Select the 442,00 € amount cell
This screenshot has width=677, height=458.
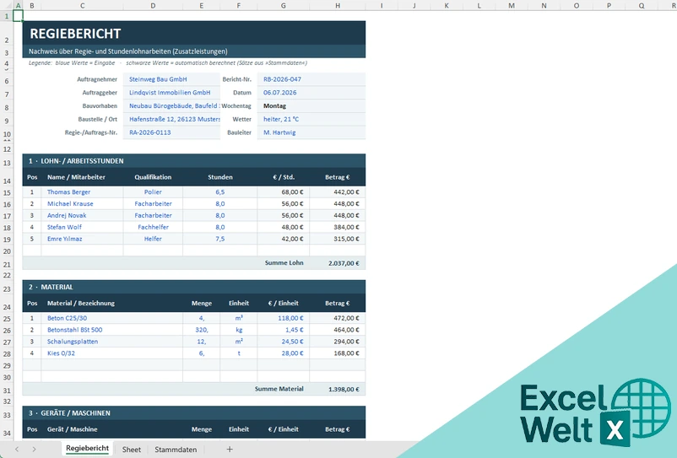tap(338, 192)
